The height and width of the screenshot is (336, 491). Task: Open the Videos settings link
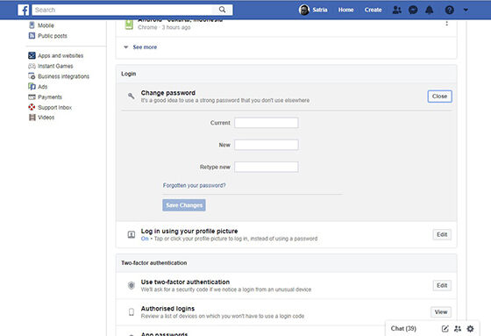point(46,118)
